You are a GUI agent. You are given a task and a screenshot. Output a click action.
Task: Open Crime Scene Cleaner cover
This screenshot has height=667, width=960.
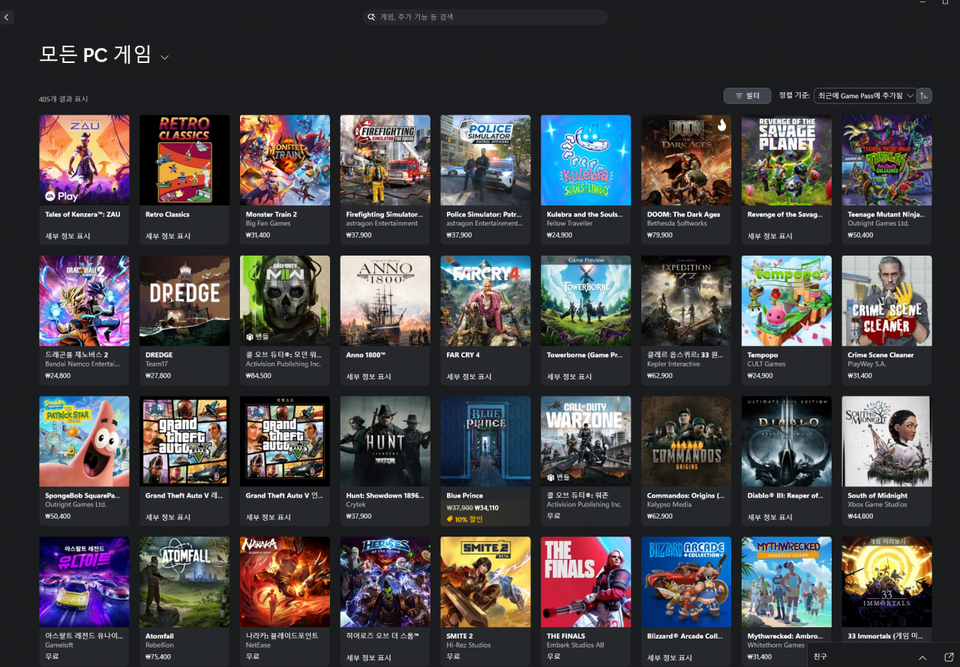(x=887, y=301)
